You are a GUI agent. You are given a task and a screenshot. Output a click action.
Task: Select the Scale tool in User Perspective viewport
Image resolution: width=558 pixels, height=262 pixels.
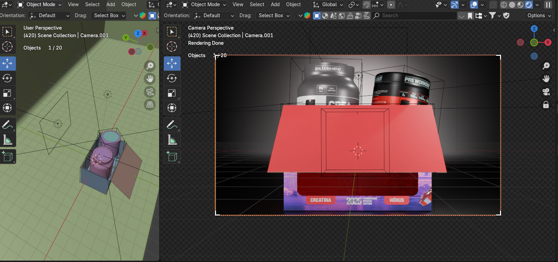point(8,93)
